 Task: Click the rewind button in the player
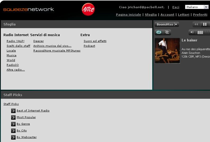196,24
